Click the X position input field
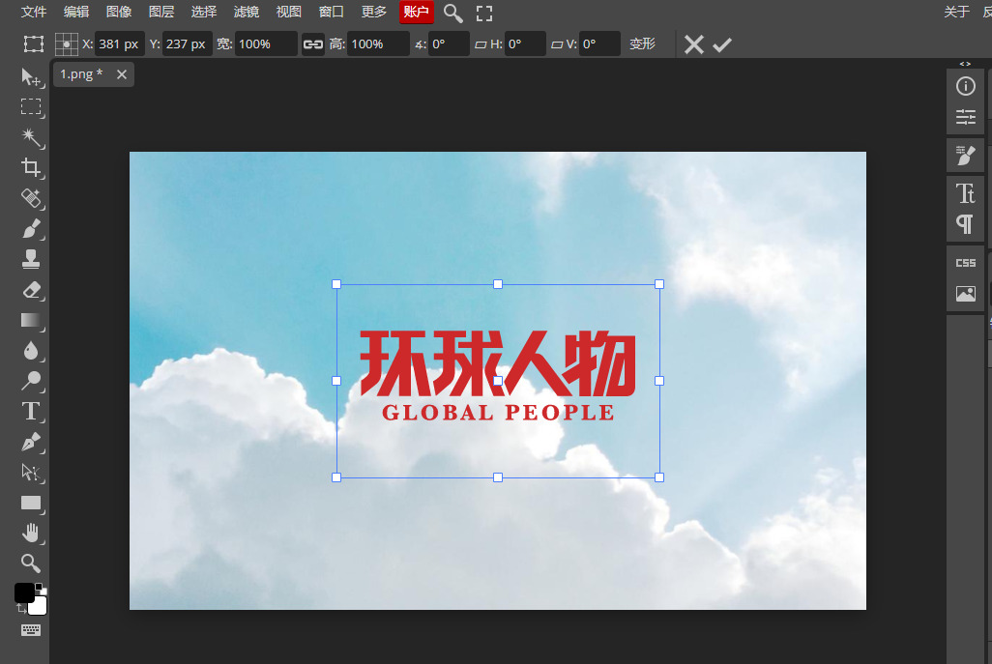992x664 pixels. click(120, 44)
